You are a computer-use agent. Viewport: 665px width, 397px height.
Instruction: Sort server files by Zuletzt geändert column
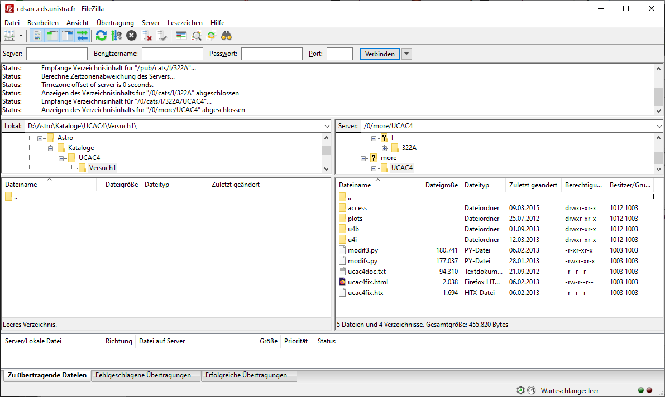(533, 185)
